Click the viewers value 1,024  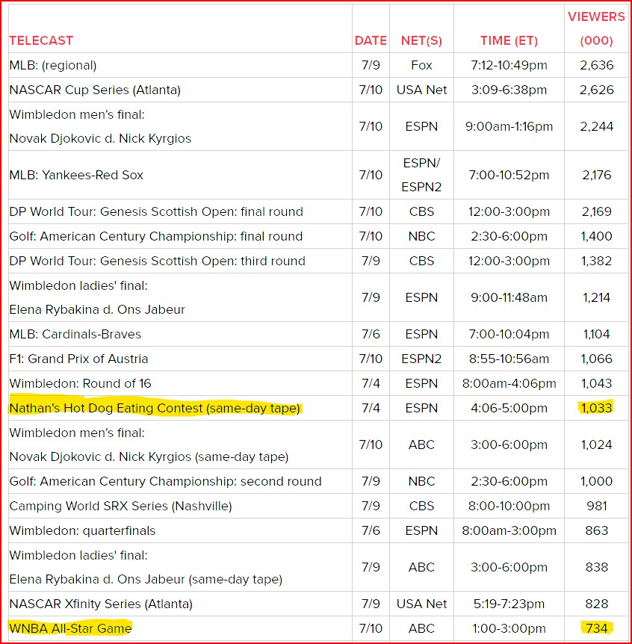(x=596, y=445)
